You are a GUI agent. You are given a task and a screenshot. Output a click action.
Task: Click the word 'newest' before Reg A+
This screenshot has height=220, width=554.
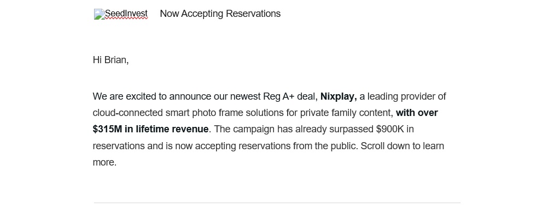244,96
